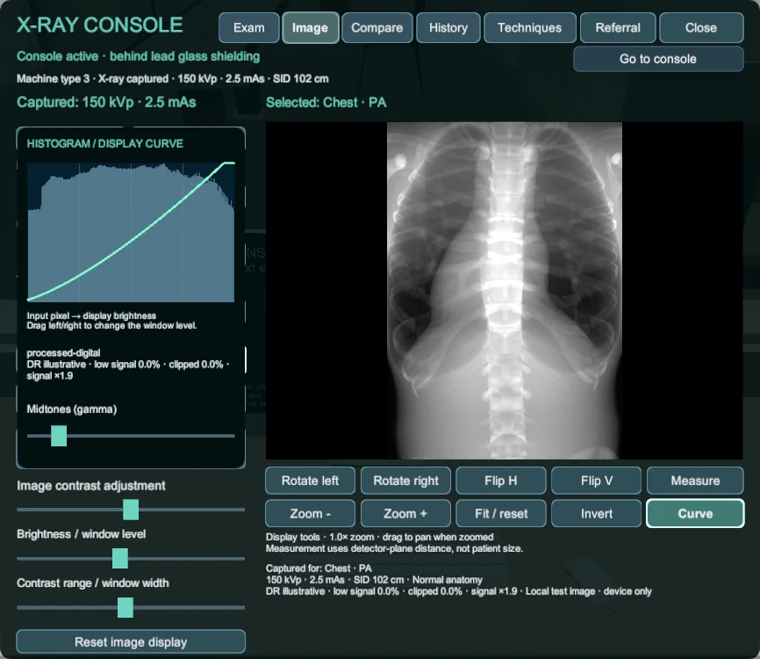Rotate the image left
The image size is (760, 659).
(x=310, y=481)
